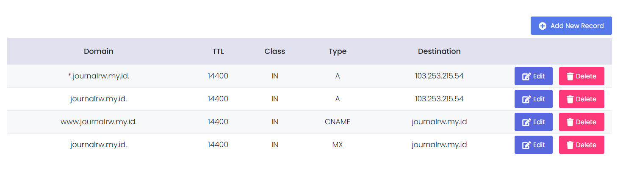This screenshot has width=623, height=170.
Task: Click the edit pencil icon for the MX record
Action: 526,145
